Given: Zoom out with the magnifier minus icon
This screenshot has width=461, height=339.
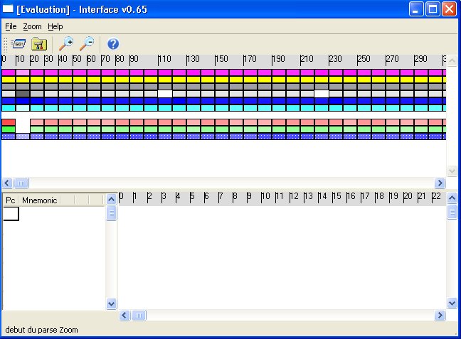Looking at the screenshot, I should (87, 44).
